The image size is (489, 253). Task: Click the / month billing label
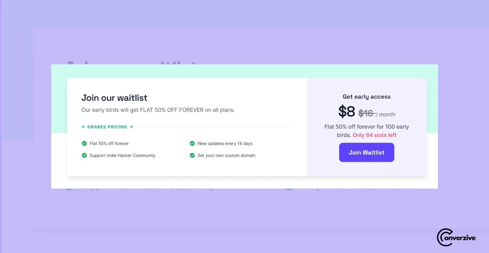[x=385, y=114]
